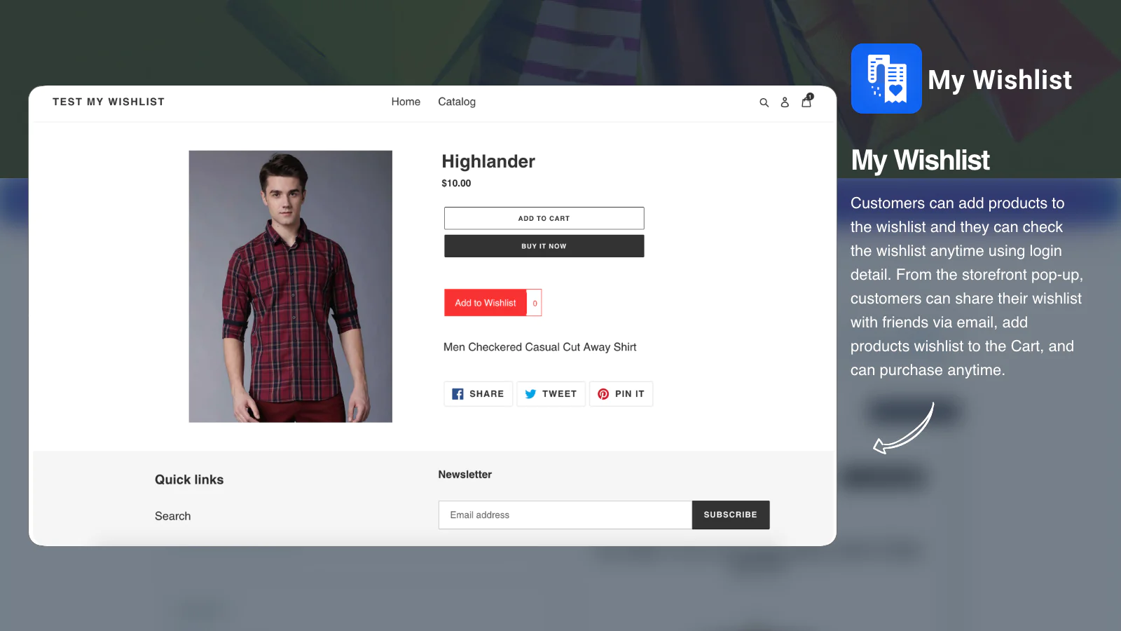Click the curved white arrow graphic
Image resolution: width=1121 pixels, height=631 pixels.
point(904,429)
